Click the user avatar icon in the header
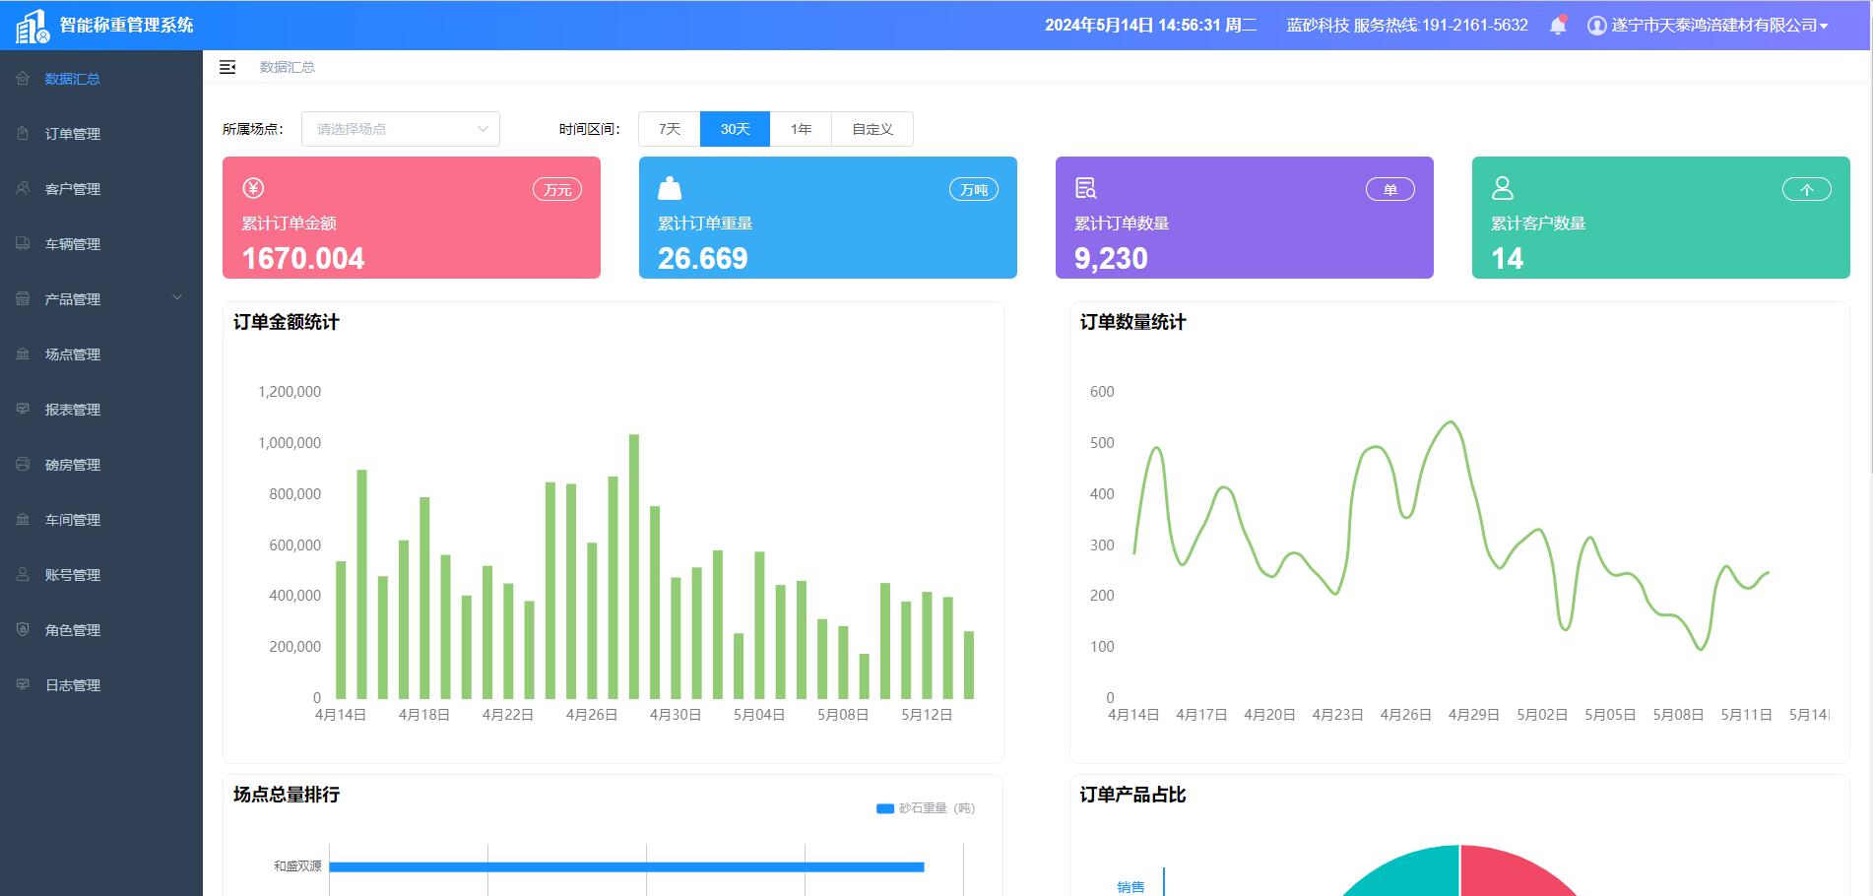Image resolution: width=1873 pixels, height=896 pixels. click(1596, 26)
